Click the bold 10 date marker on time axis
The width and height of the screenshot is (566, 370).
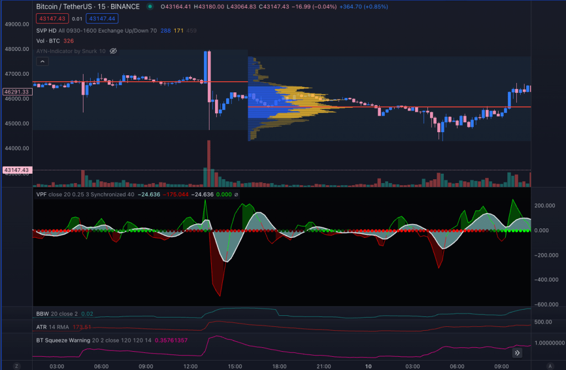368,366
